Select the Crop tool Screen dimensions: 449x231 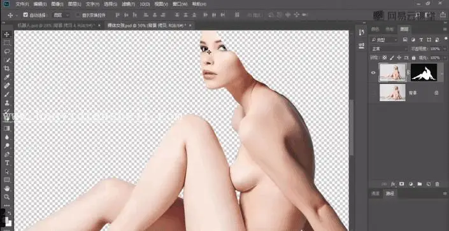pyautogui.click(x=7, y=68)
